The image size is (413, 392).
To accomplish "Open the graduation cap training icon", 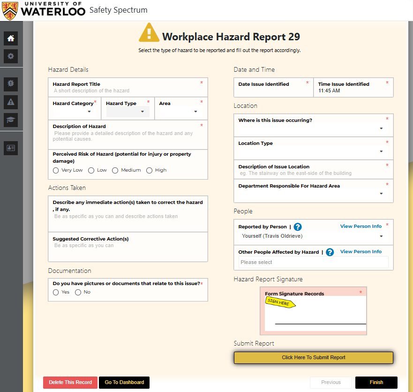I will 11,120.
